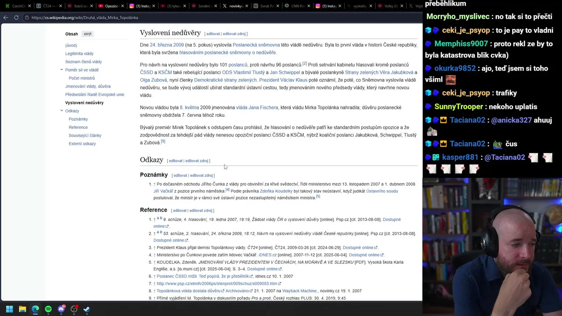Open the Jiří Vačkář link in Poznámky
The width and height of the screenshot is (562, 316).
(x=163, y=191)
